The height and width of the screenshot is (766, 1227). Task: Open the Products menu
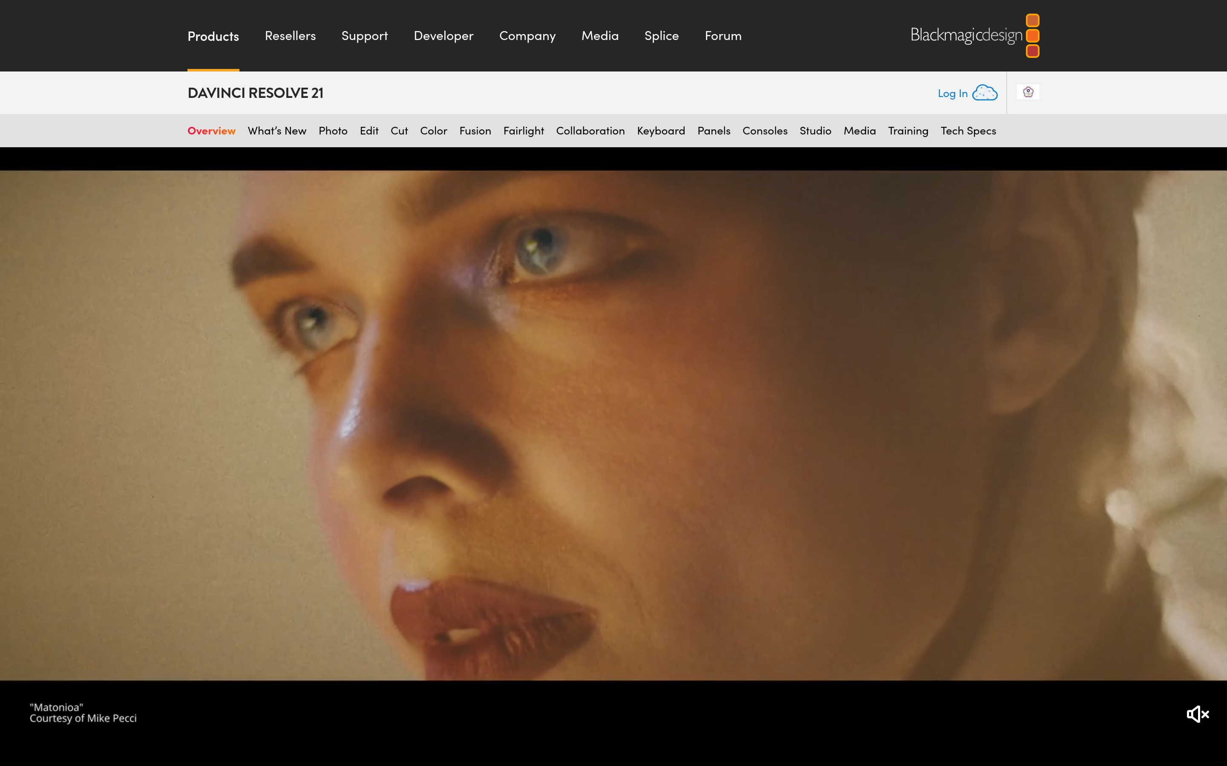[x=213, y=36]
